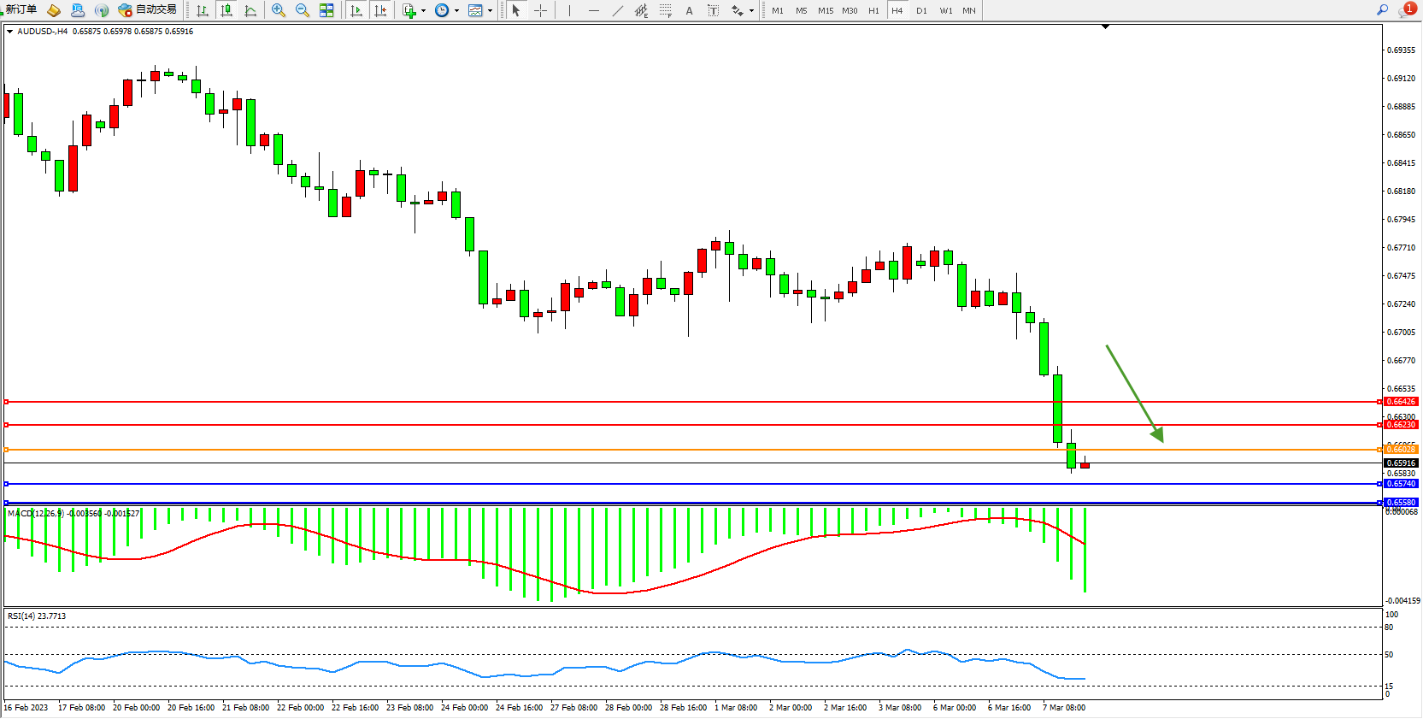Switch chart to candlestick mode
This screenshot has height=719, width=1423.
pos(226,10)
